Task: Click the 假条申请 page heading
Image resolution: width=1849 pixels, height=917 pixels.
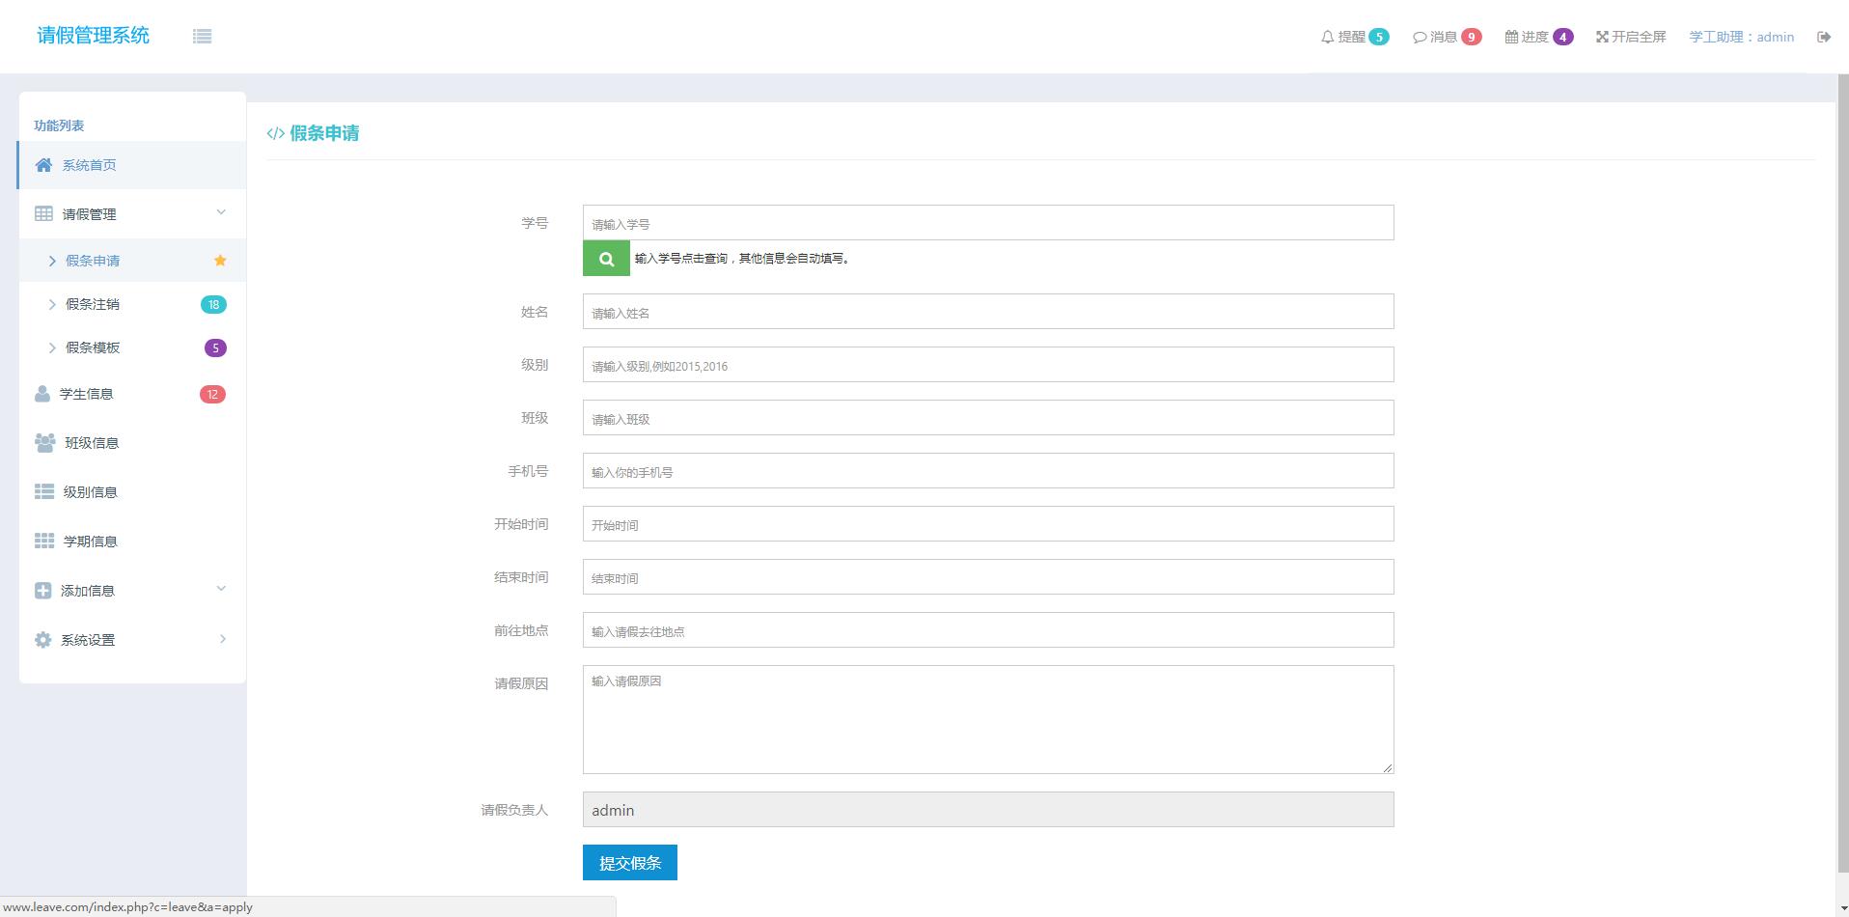Action: (x=324, y=133)
